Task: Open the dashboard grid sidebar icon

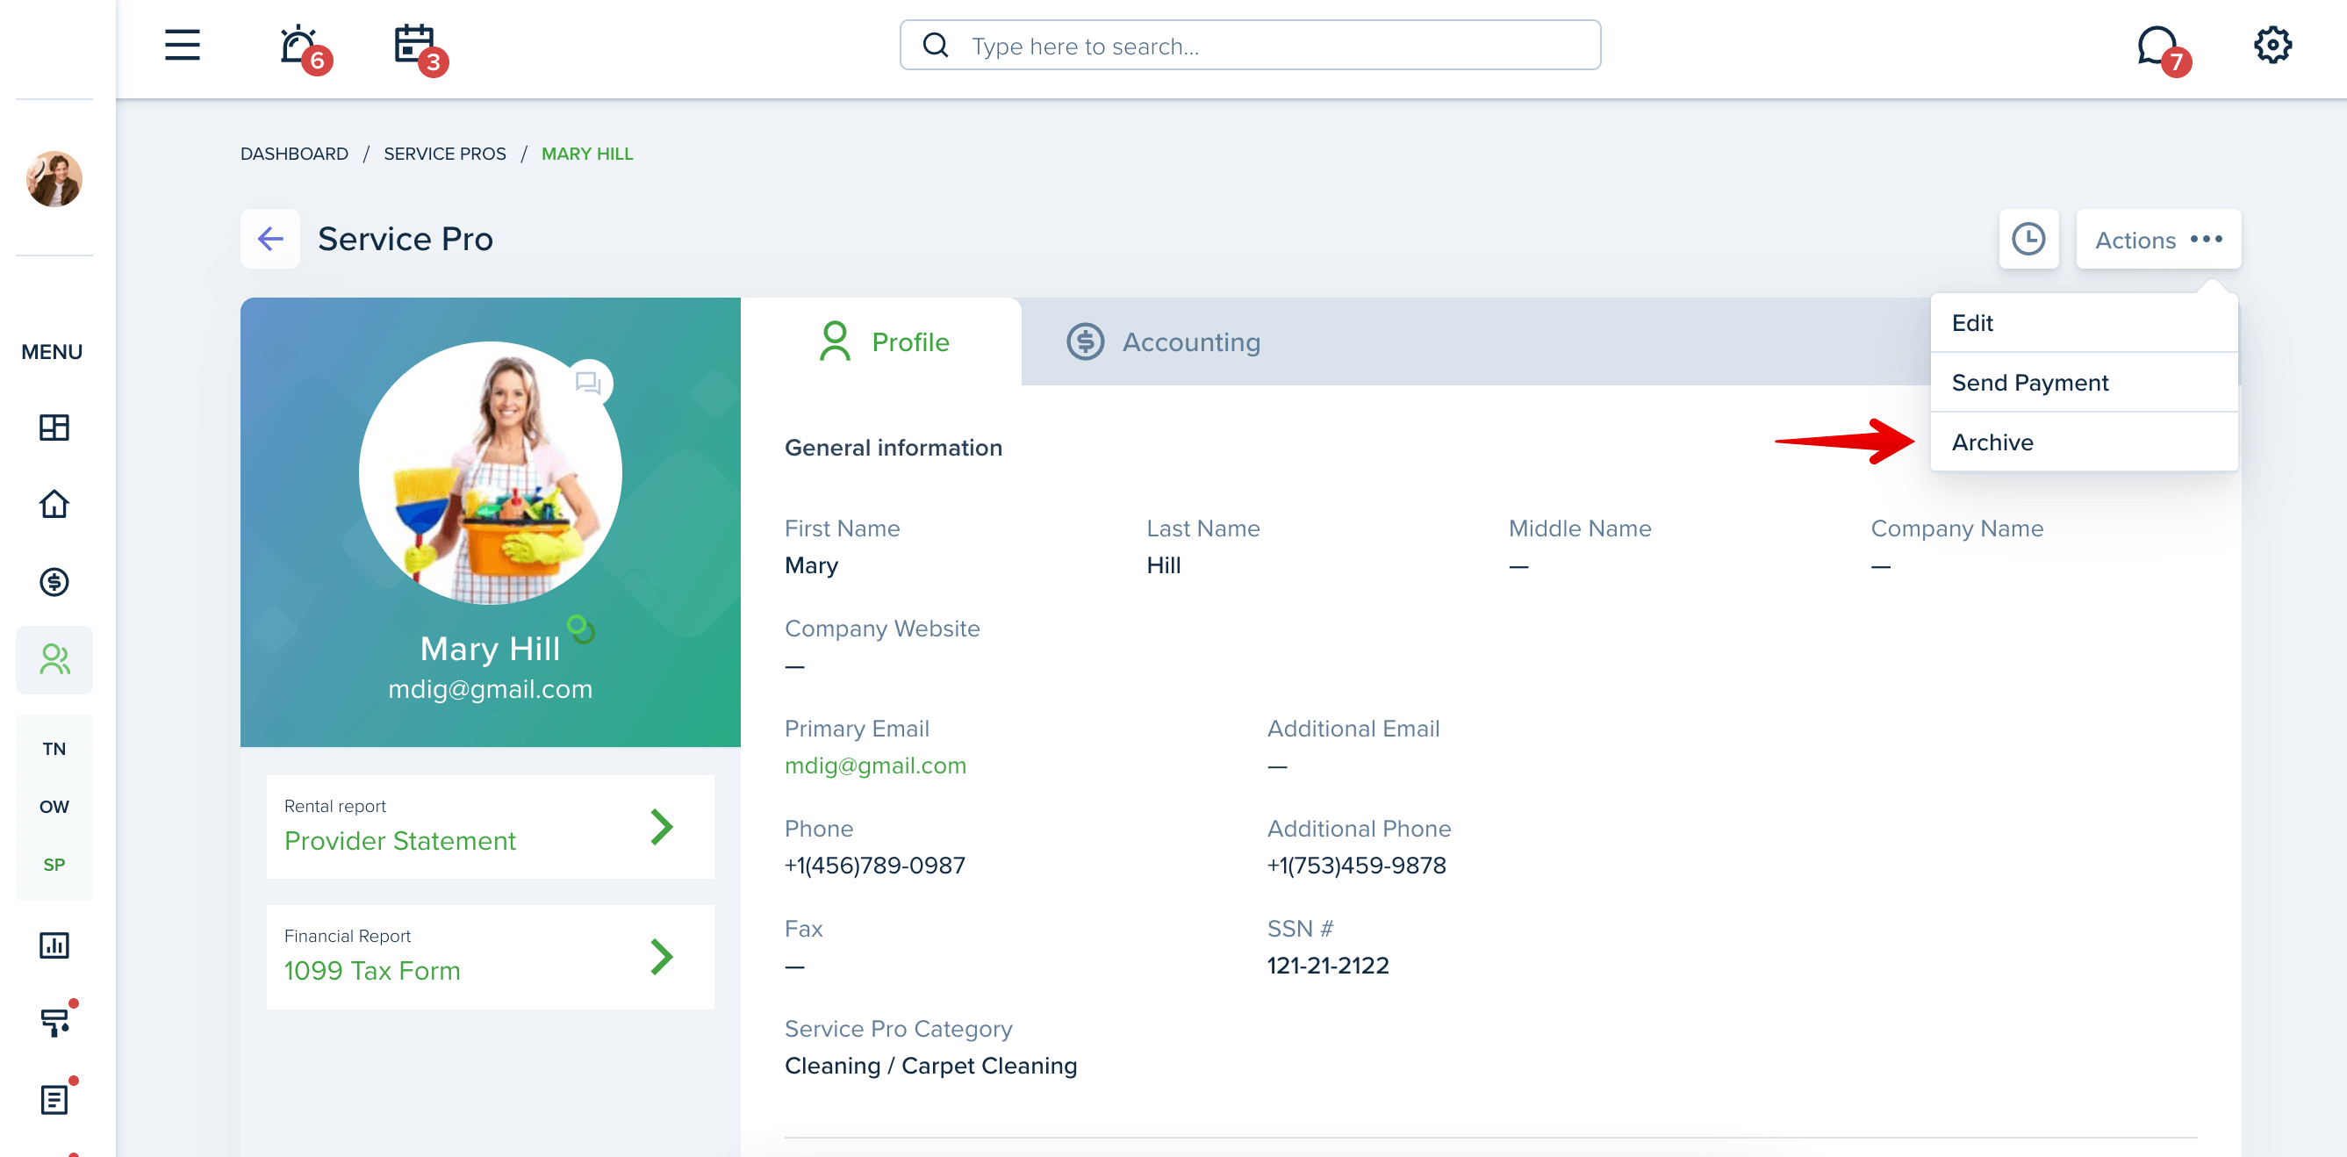Action: click(x=54, y=428)
